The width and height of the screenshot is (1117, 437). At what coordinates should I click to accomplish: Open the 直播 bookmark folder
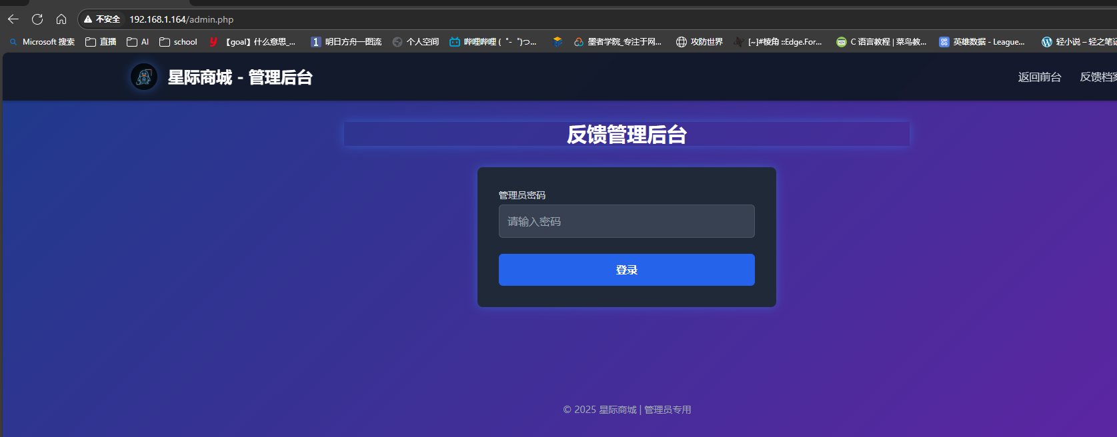[101, 42]
